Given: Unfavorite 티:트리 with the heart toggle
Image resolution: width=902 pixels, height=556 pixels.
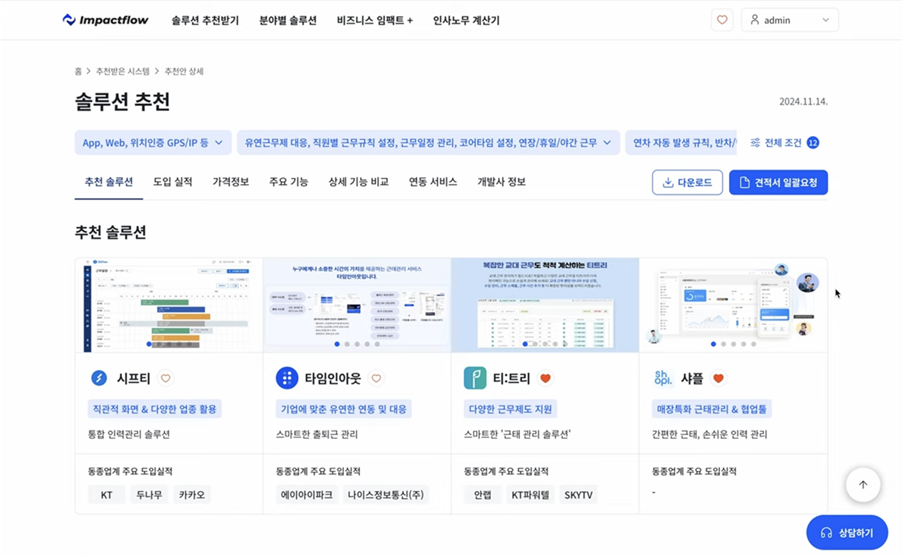Looking at the screenshot, I should tap(546, 378).
